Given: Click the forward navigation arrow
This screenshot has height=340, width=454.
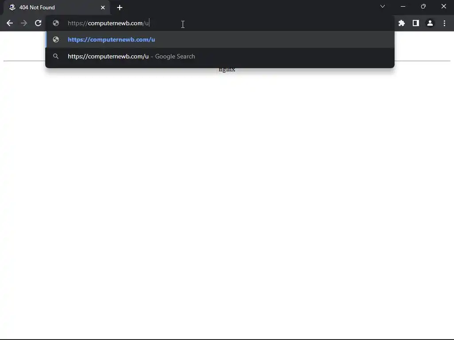Looking at the screenshot, I should (x=24, y=23).
